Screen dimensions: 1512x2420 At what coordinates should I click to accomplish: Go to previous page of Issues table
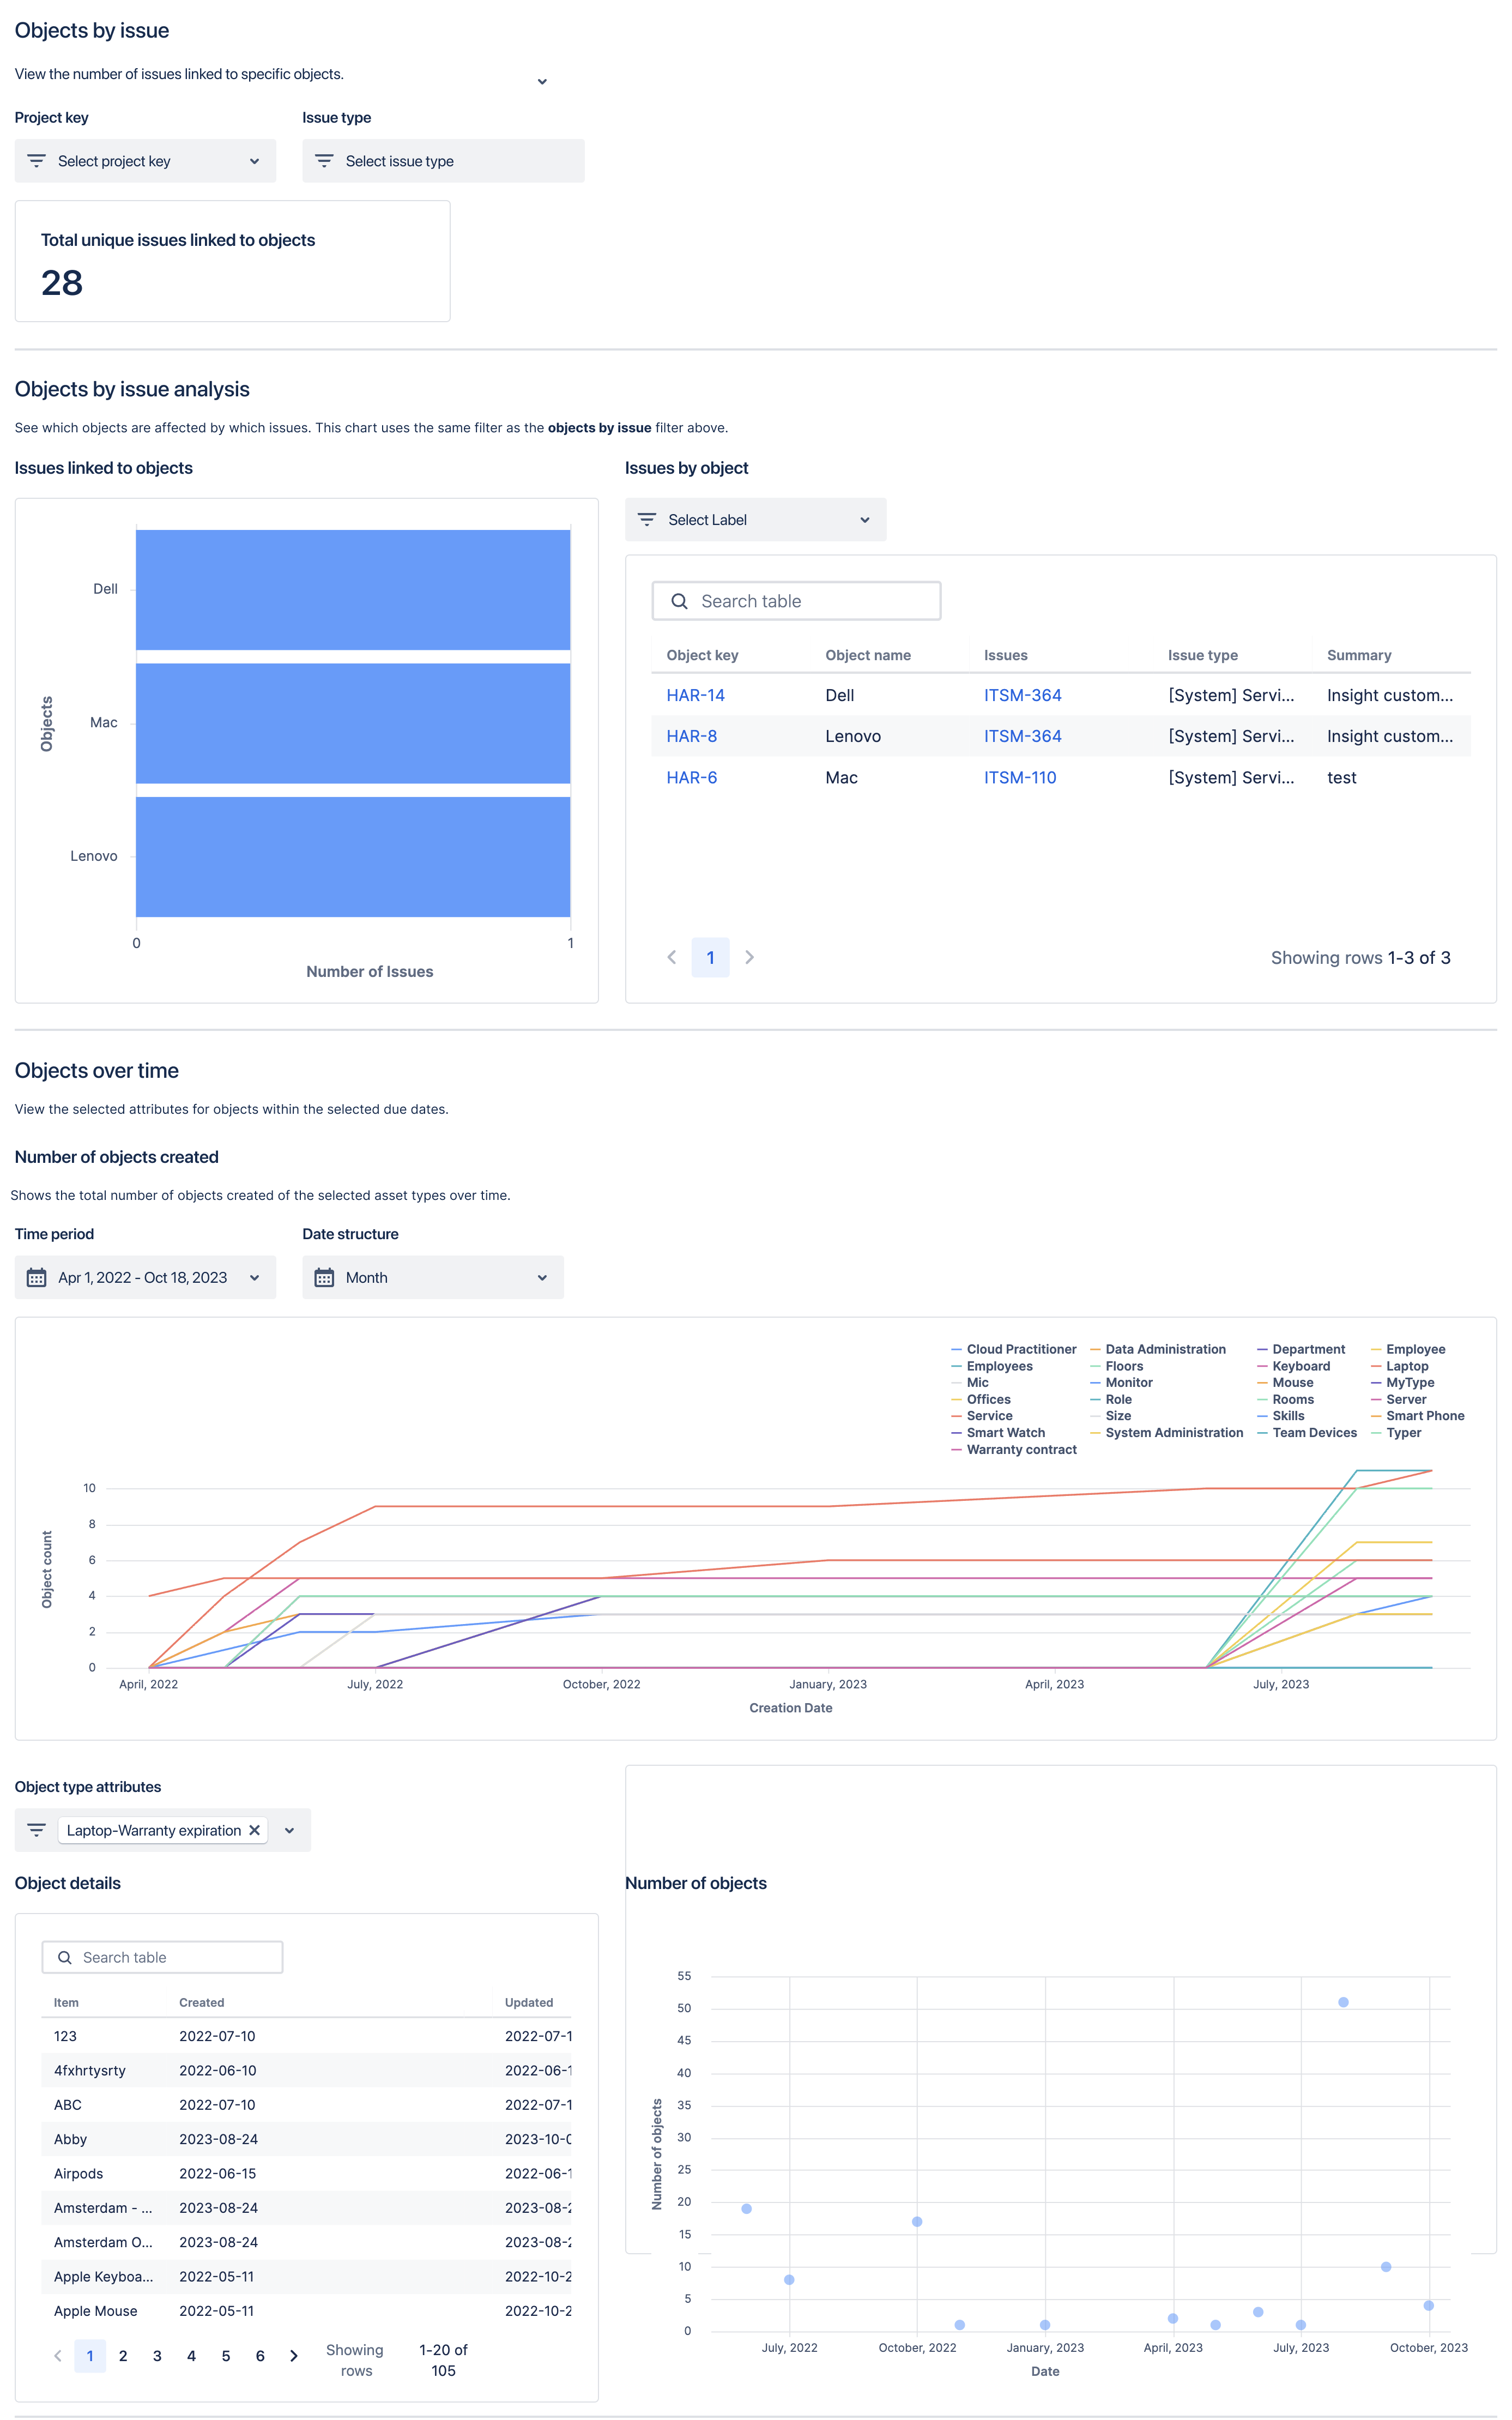pyautogui.click(x=672, y=957)
